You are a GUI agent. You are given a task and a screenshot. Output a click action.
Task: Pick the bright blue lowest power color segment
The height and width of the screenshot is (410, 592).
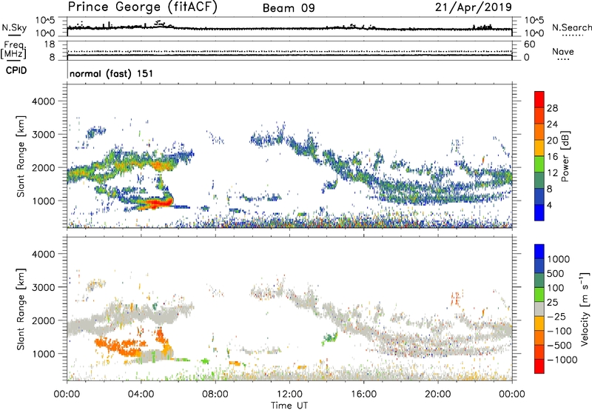coord(539,213)
